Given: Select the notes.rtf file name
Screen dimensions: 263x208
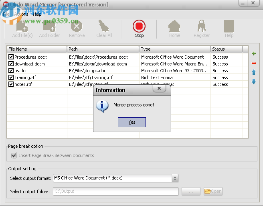Looking at the screenshot, I should [23, 84].
